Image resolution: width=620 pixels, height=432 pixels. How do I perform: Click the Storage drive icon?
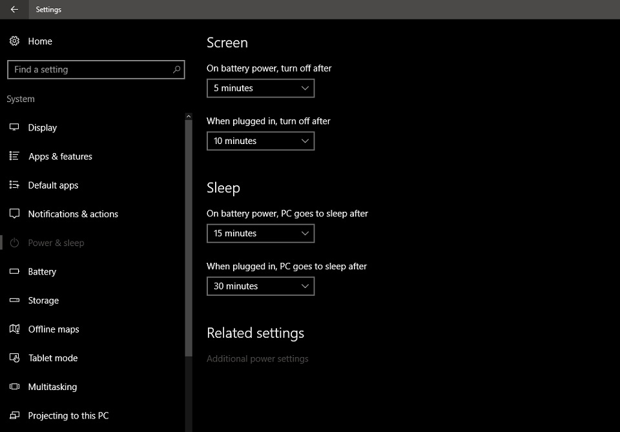coord(15,300)
